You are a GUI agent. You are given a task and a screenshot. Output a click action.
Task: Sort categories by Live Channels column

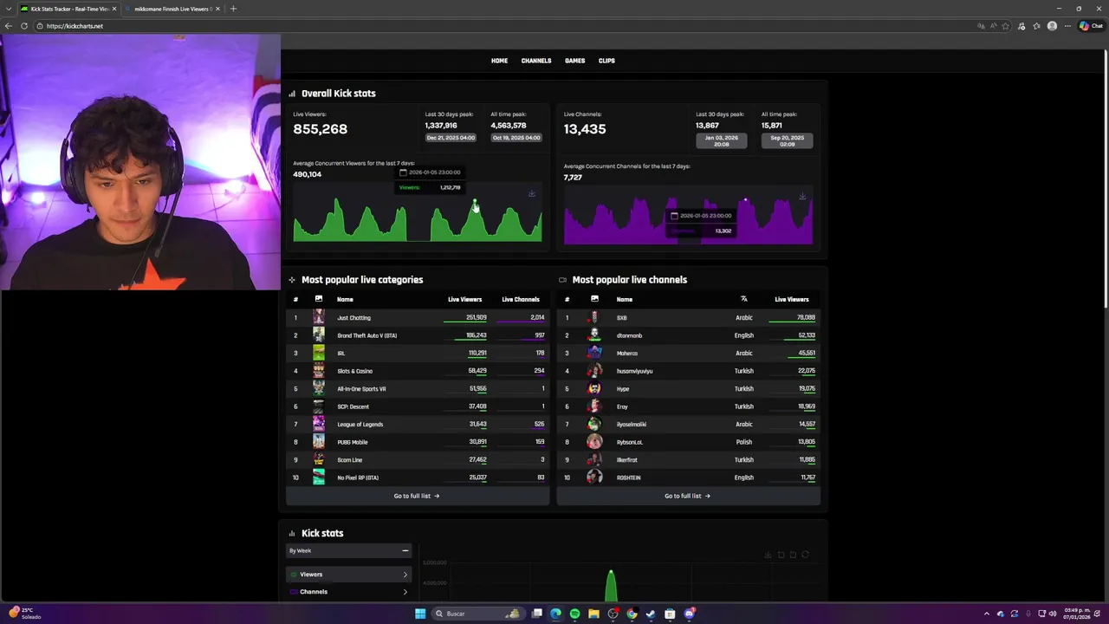[520, 300]
